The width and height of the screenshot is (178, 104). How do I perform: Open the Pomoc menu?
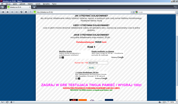tap(54, 4)
